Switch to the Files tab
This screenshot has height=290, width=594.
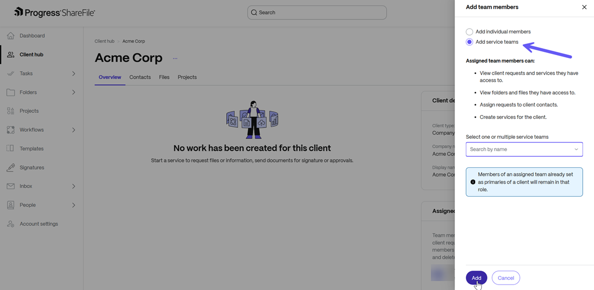coord(164,77)
